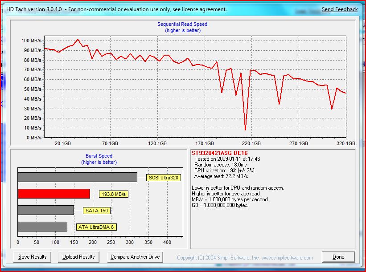Click the 400 burst axis label

click(x=167, y=242)
